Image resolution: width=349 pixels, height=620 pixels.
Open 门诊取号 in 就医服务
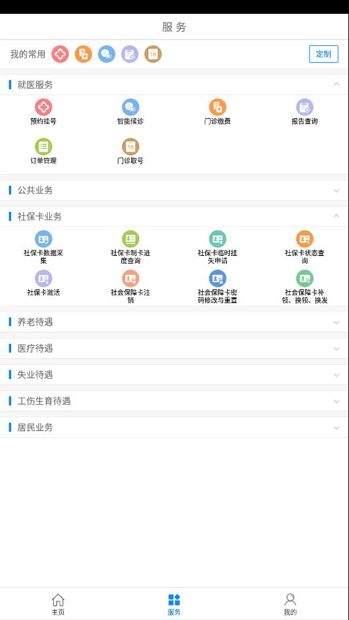[x=131, y=152]
